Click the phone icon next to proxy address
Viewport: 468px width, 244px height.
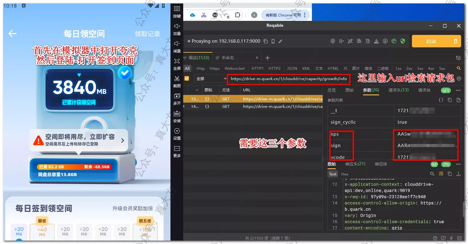click(x=273, y=41)
